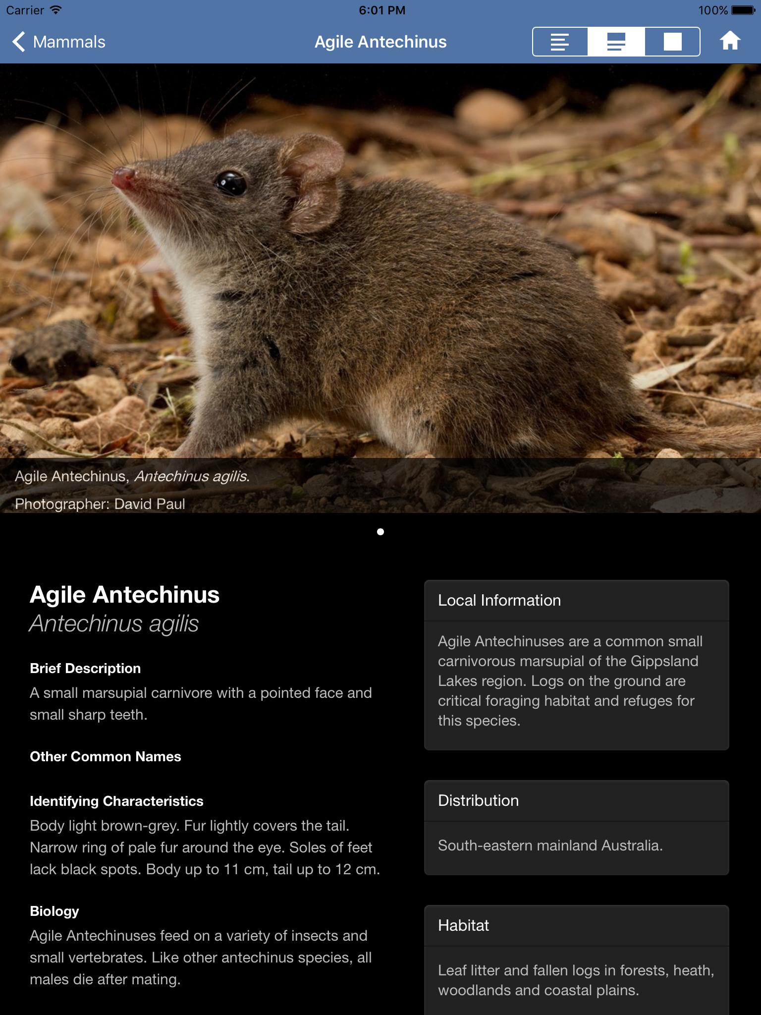
Task: Tap the Antechinus agilis scientific name
Action: pos(114,623)
